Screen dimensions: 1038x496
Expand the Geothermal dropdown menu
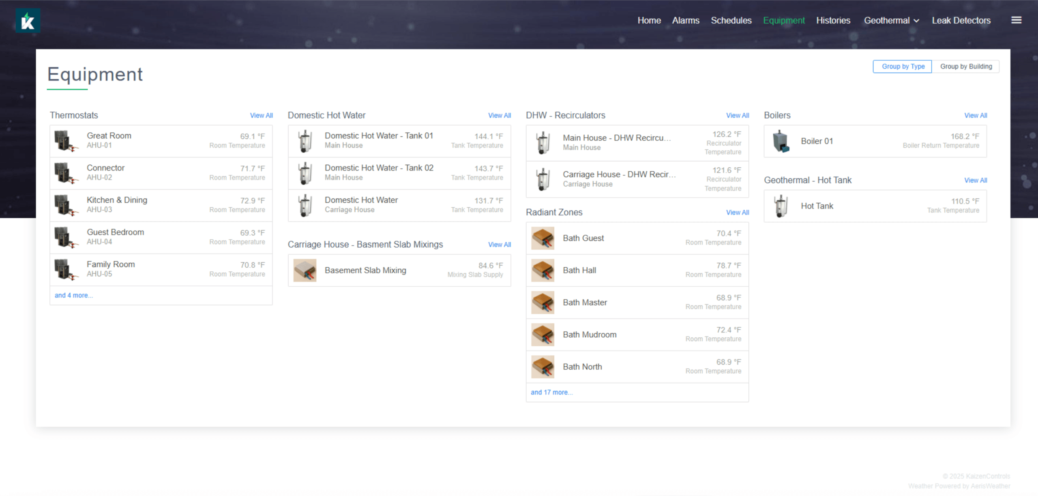(x=891, y=20)
